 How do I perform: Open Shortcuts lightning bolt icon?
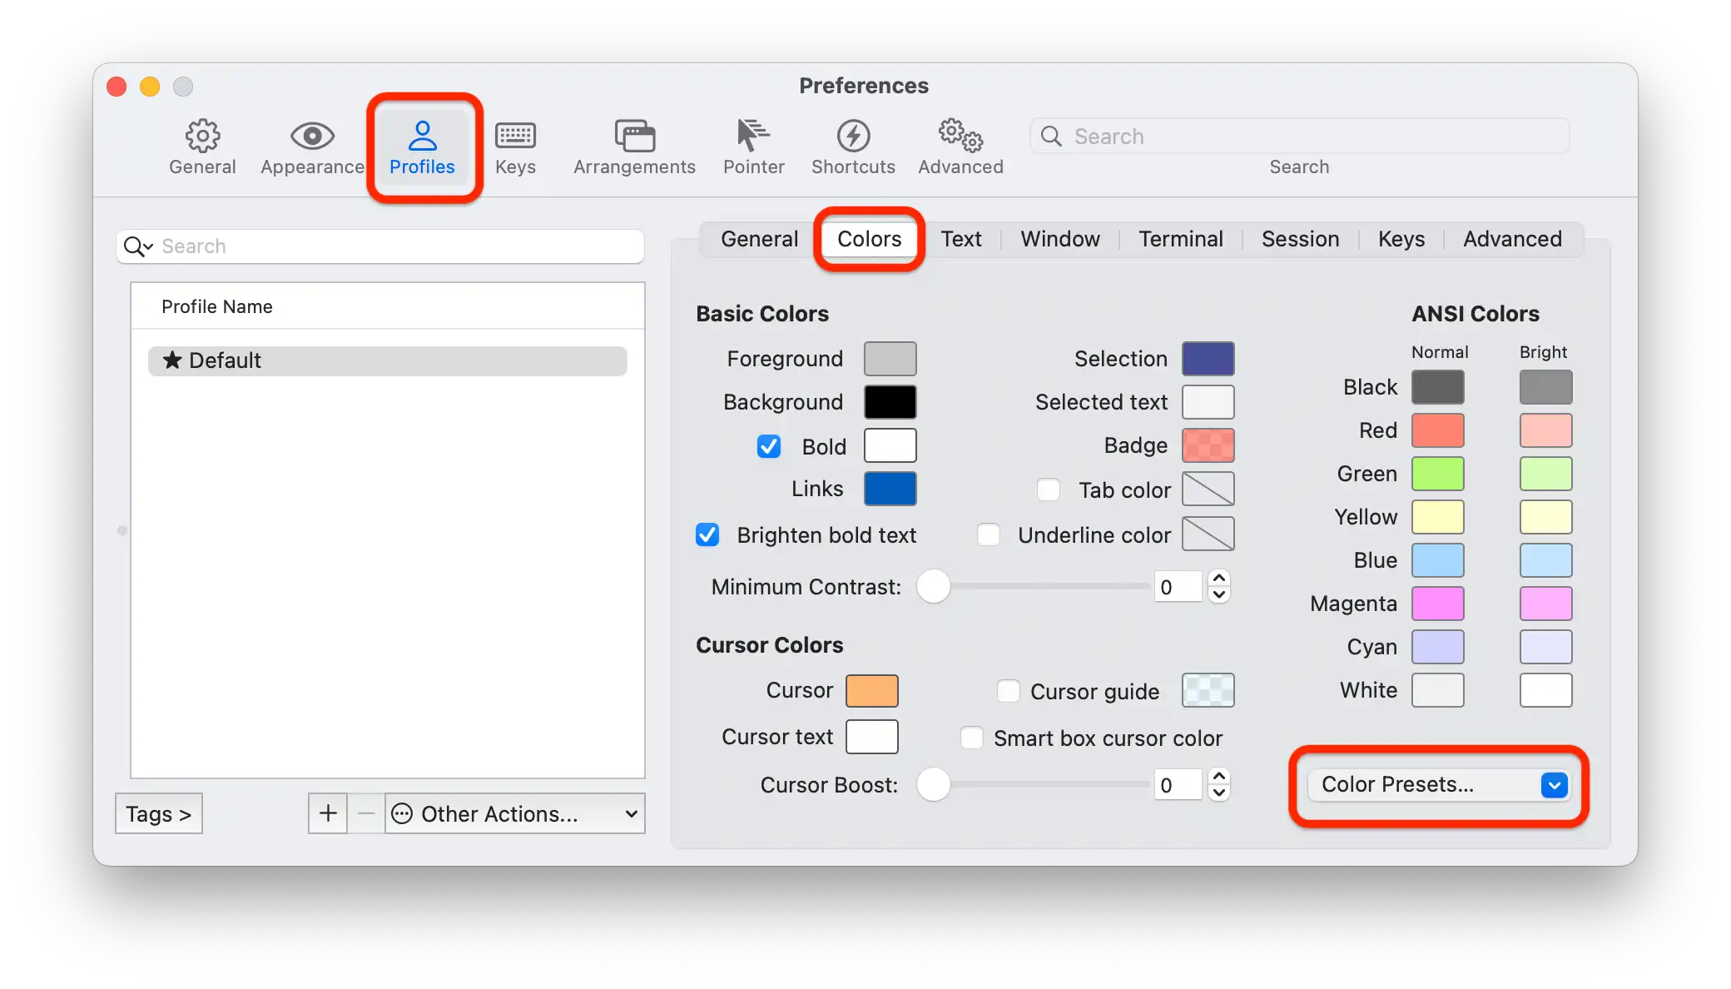coord(853,136)
